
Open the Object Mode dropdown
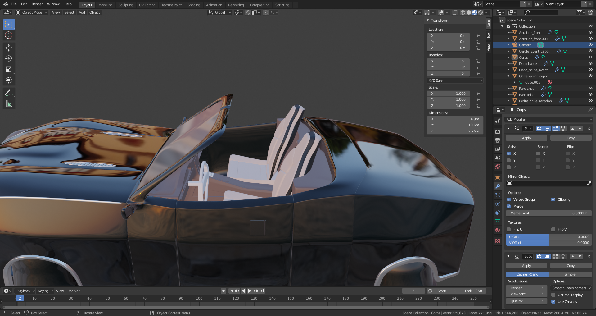click(32, 12)
